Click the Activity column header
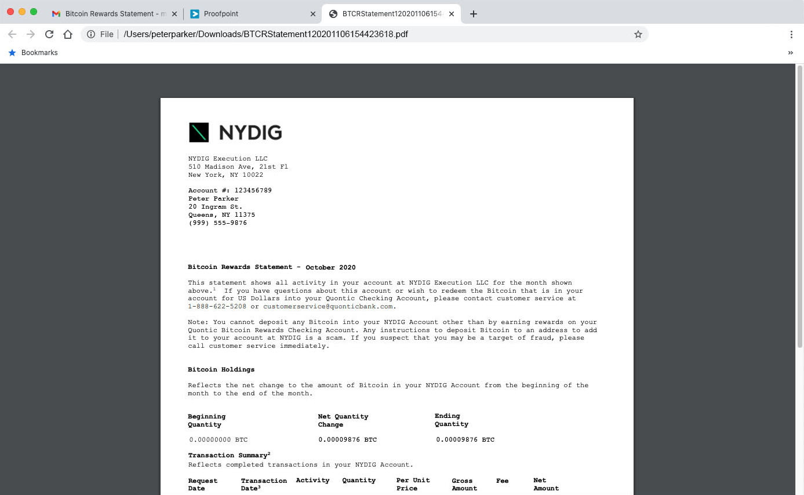 [312, 481]
